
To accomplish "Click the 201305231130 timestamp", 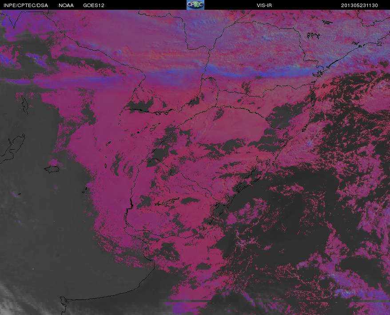I will coord(359,5).
